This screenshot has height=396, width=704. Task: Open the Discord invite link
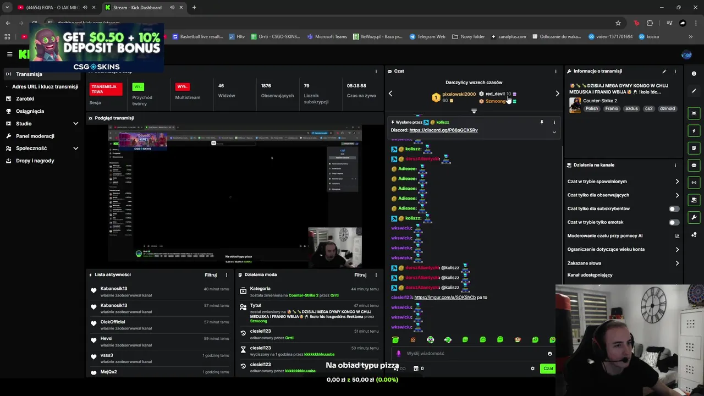443,130
